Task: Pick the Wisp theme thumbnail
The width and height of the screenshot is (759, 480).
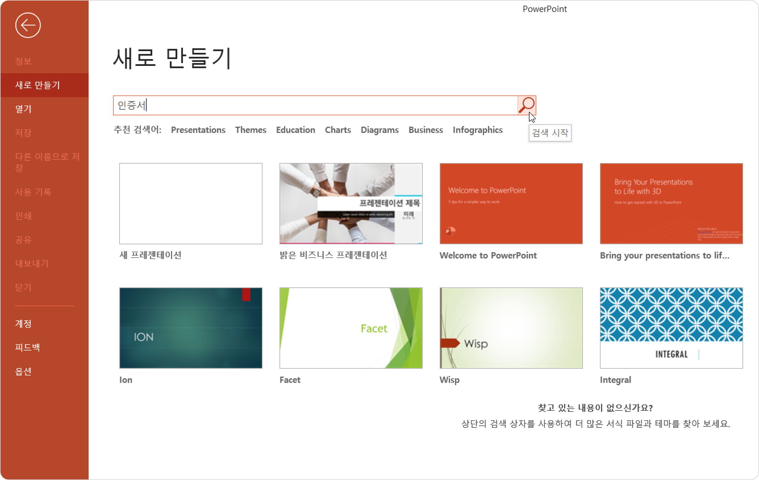Action: pyautogui.click(x=511, y=328)
